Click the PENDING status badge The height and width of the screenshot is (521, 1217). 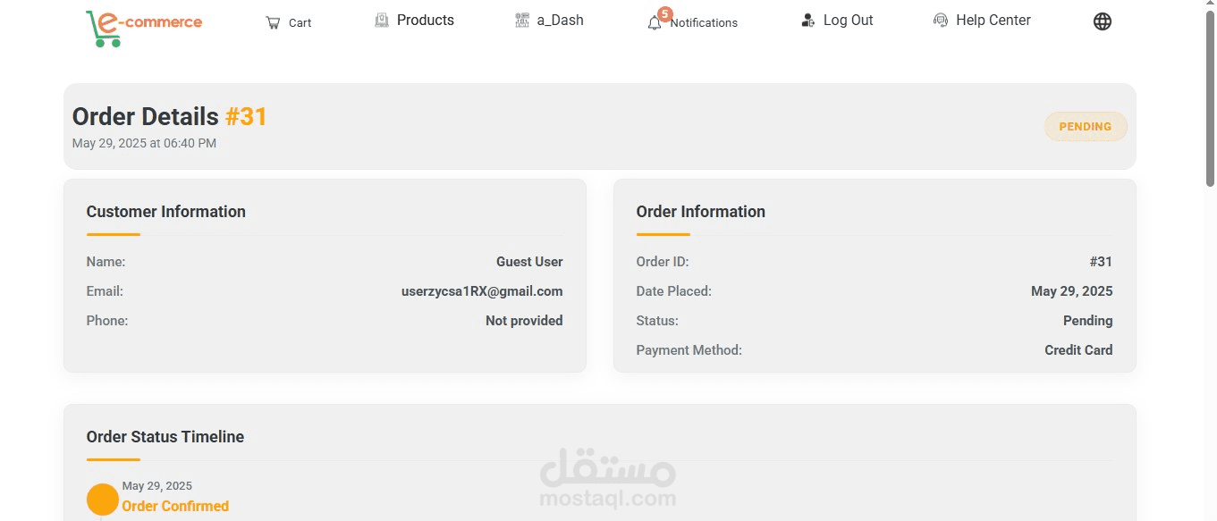(1086, 127)
